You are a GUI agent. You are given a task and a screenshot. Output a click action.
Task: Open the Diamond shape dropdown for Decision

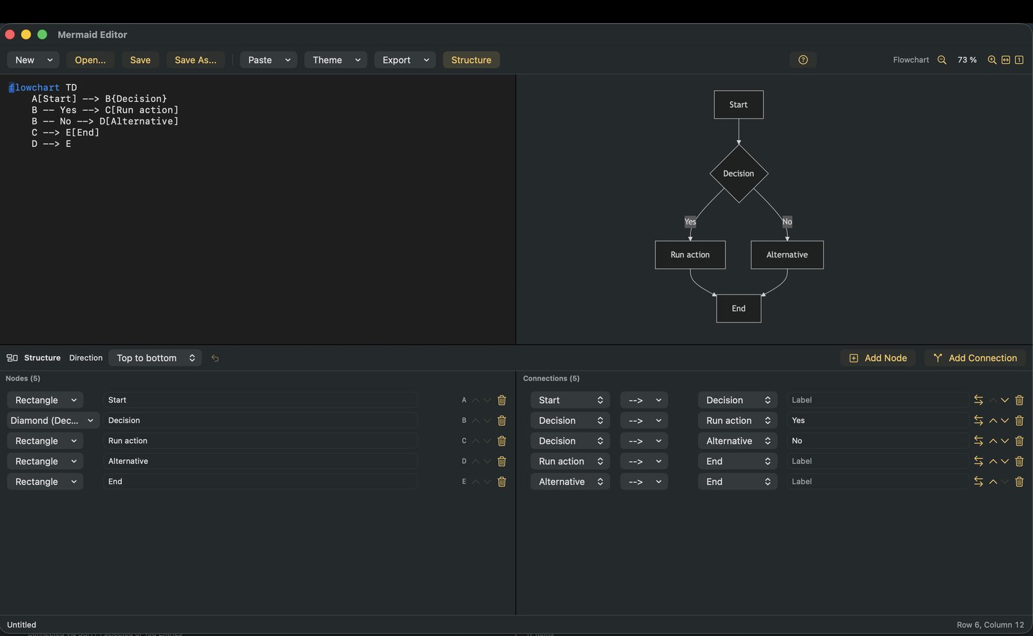point(53,421)
